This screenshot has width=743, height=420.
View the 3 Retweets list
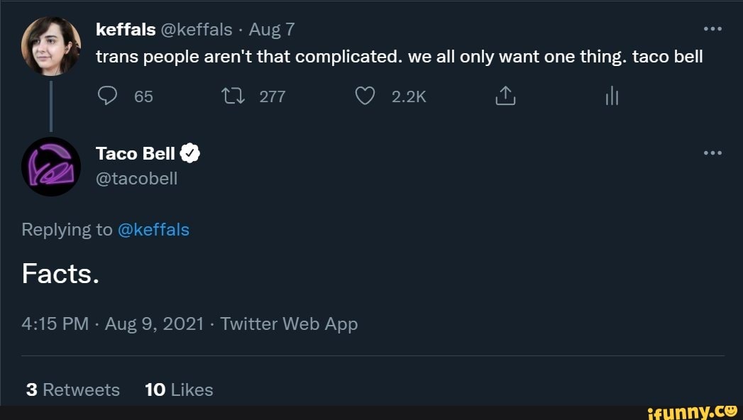(x=72, y=389)
